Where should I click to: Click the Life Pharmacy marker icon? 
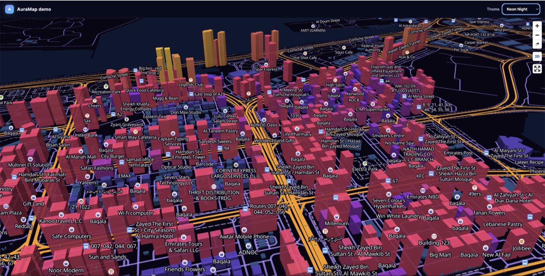click(297, 128)
